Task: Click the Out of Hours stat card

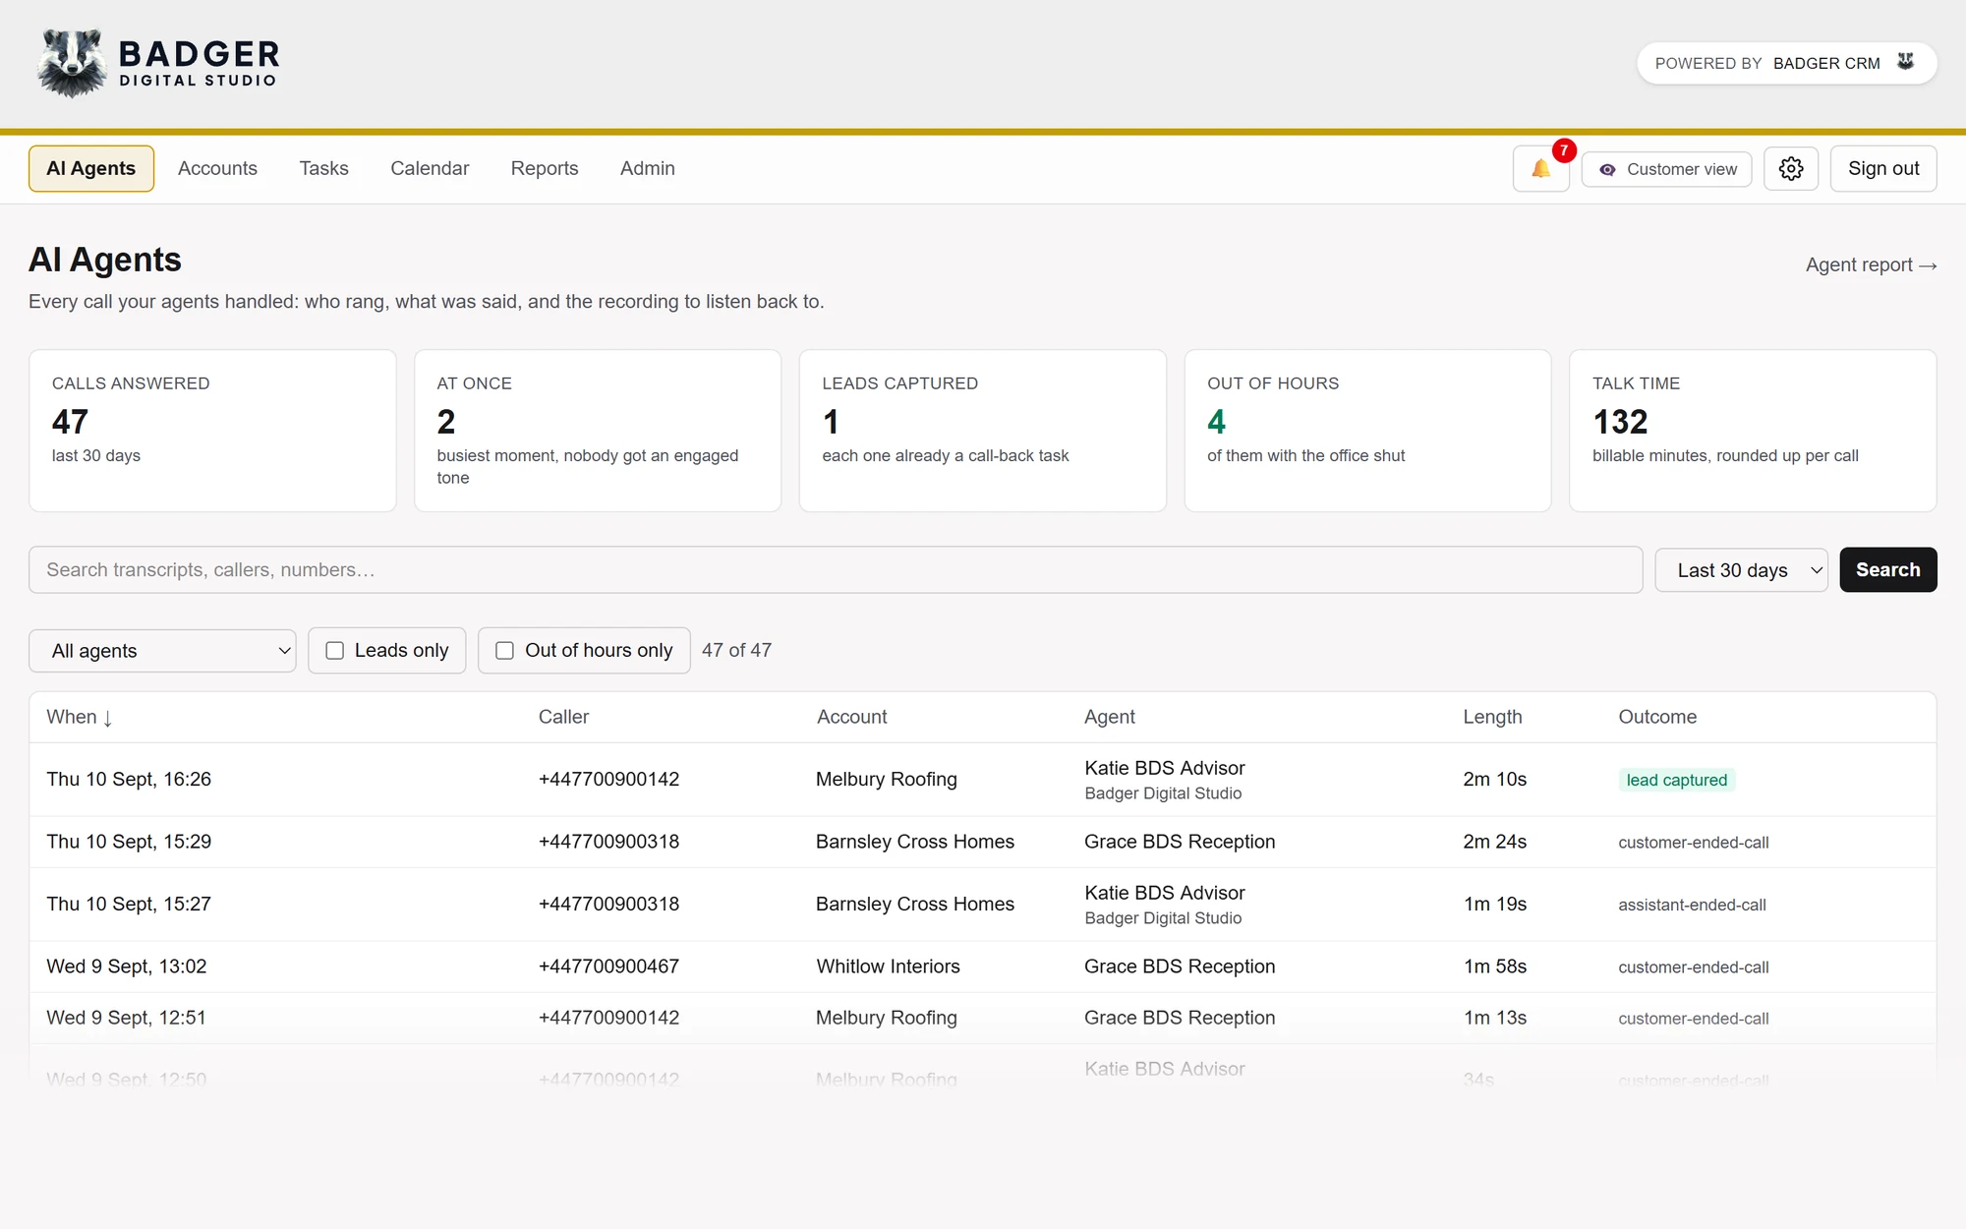Action: pos(1367,431)
